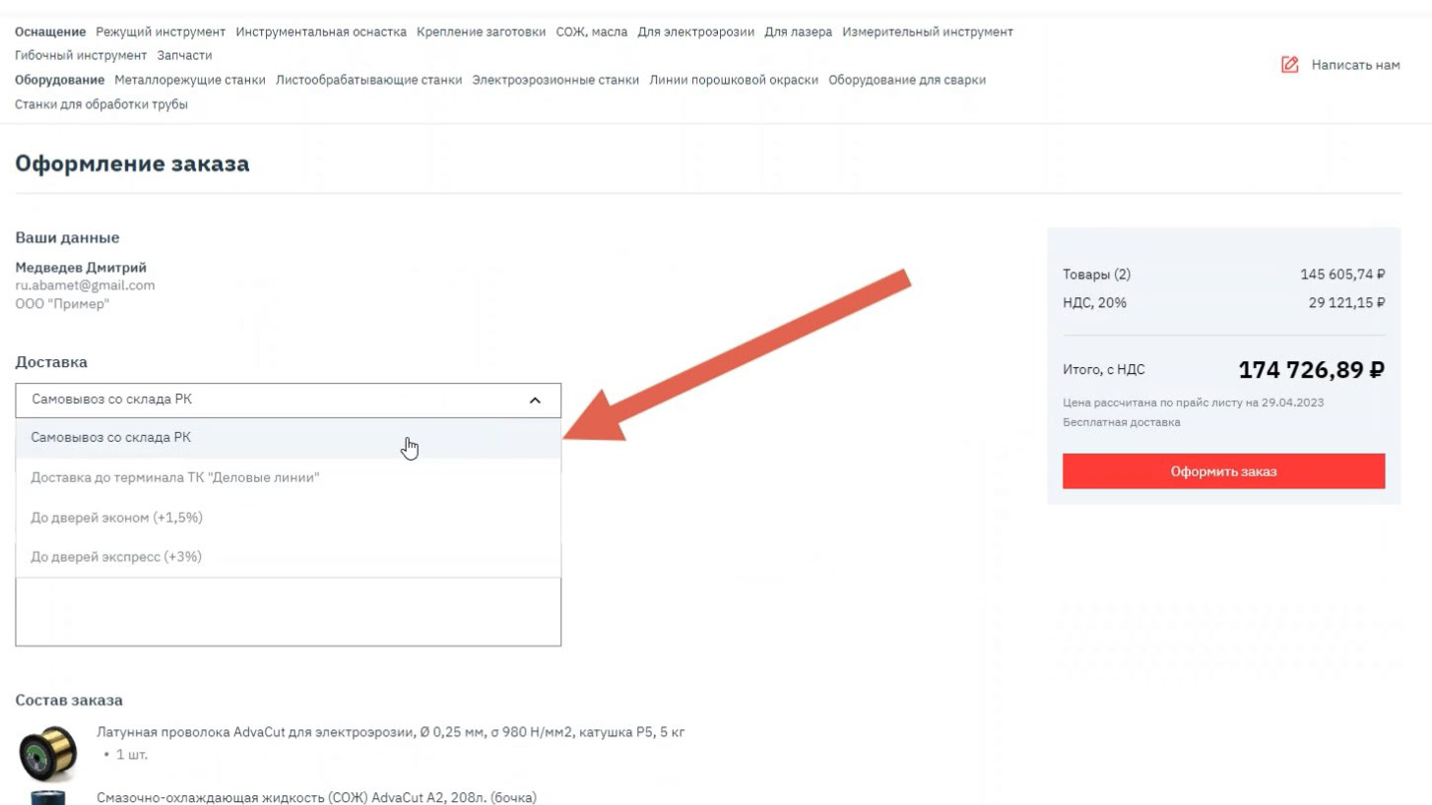Click the Товары (2) line
This screenshot has height=805, width=1432.
tap(1097, 275)
